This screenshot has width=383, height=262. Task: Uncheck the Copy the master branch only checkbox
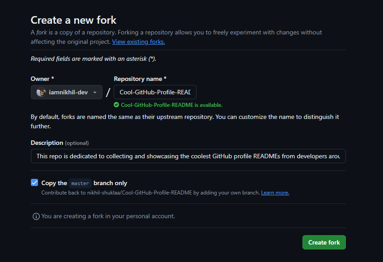[x=34, y=182]
